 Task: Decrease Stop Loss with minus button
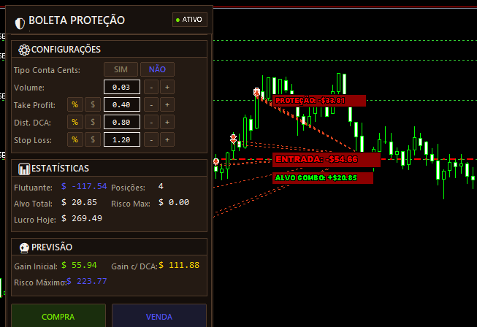tap(151, 140)
